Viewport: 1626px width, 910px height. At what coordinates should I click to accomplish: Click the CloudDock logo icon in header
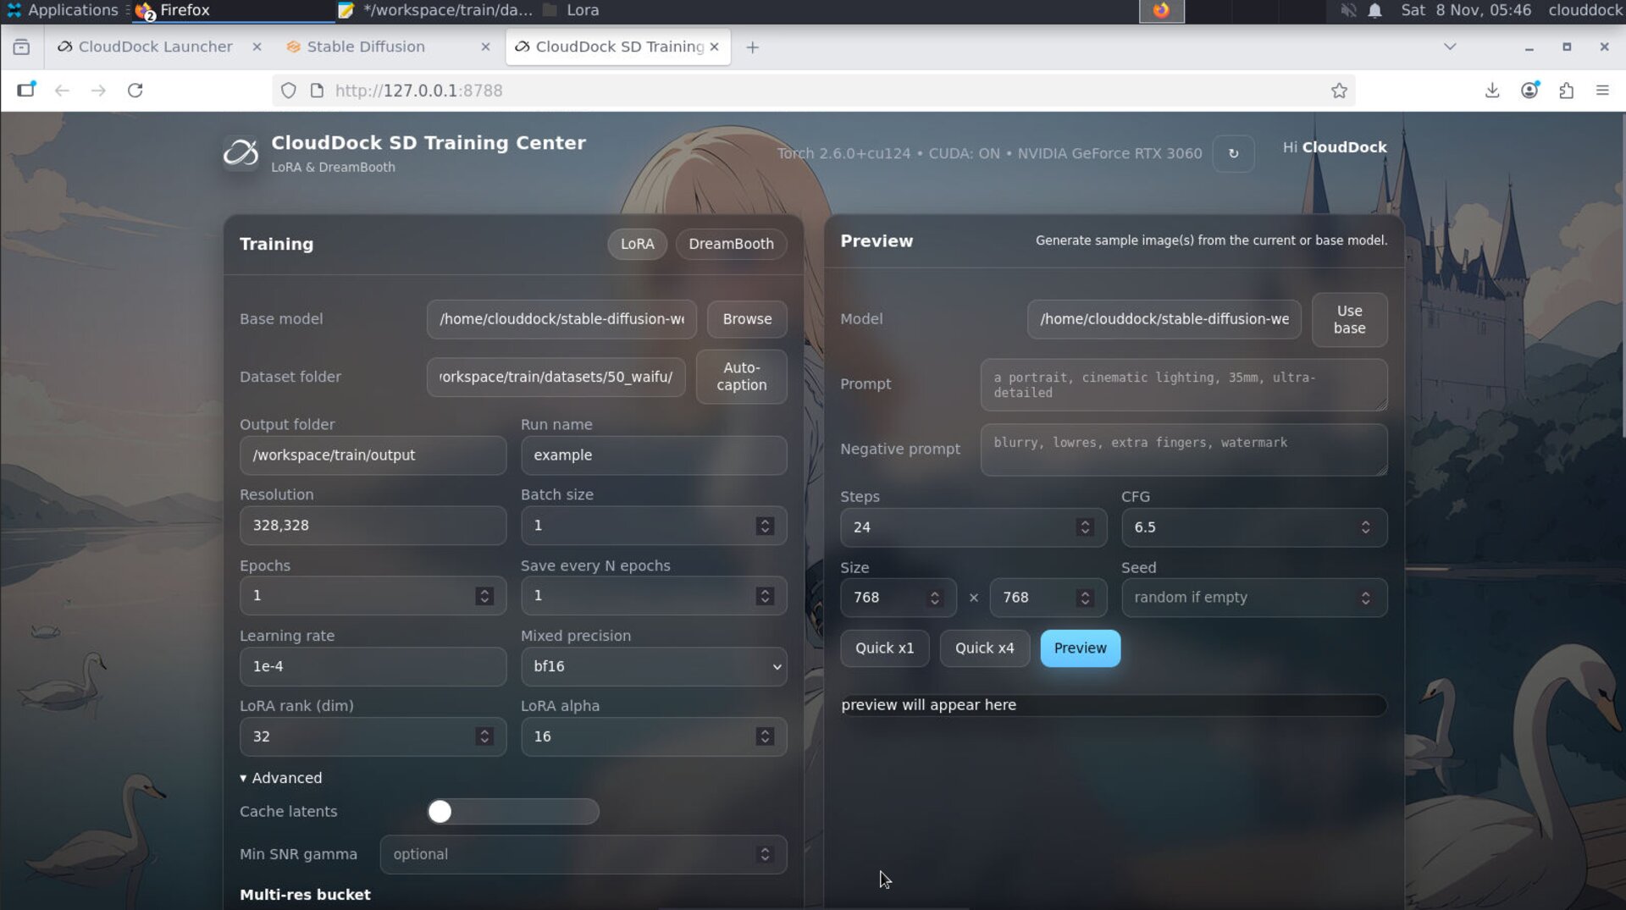(x=241, y=153)
